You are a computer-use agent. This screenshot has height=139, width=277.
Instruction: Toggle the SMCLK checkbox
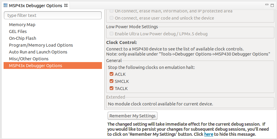112,81
